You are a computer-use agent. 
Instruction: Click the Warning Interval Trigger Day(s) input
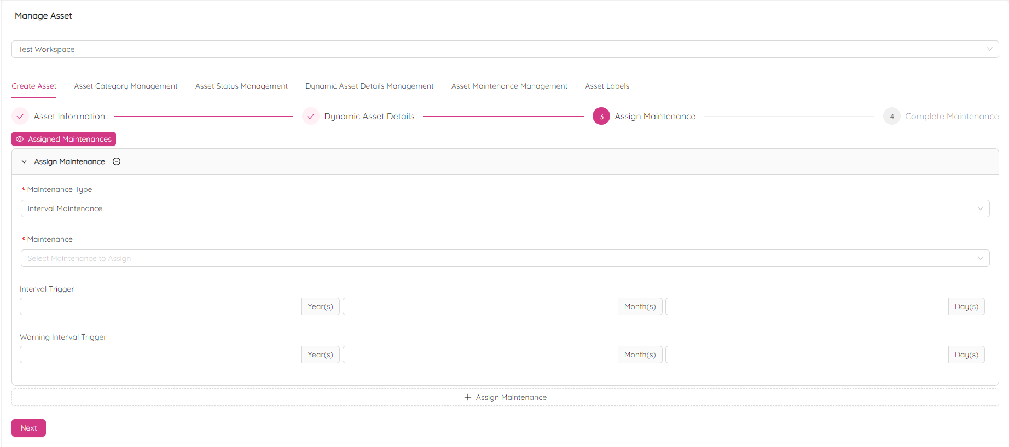point(807,355)
